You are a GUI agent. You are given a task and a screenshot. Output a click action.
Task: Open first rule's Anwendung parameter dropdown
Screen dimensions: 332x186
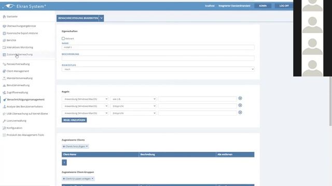click(85, 99)
